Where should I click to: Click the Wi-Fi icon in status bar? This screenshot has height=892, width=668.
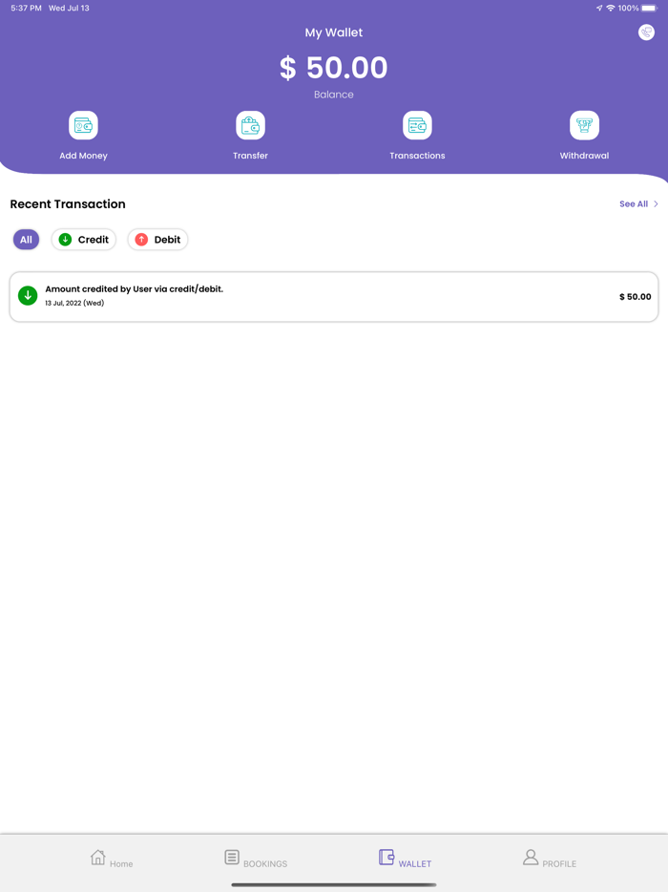tap(611, 8)
